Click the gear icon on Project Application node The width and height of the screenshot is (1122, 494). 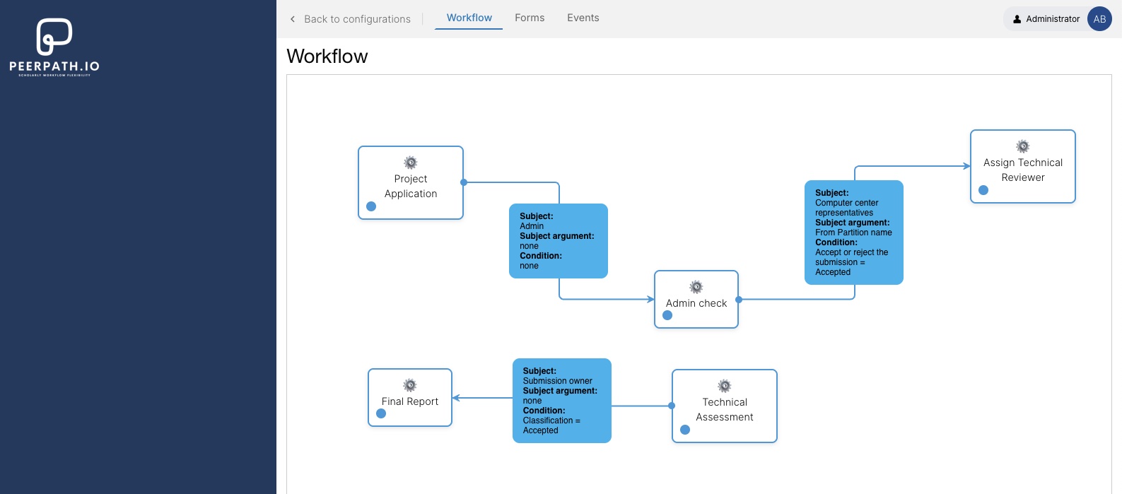click(411, 163)
